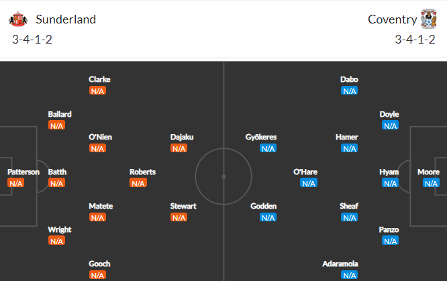Click player name Ballard

[x=60, y=114]
